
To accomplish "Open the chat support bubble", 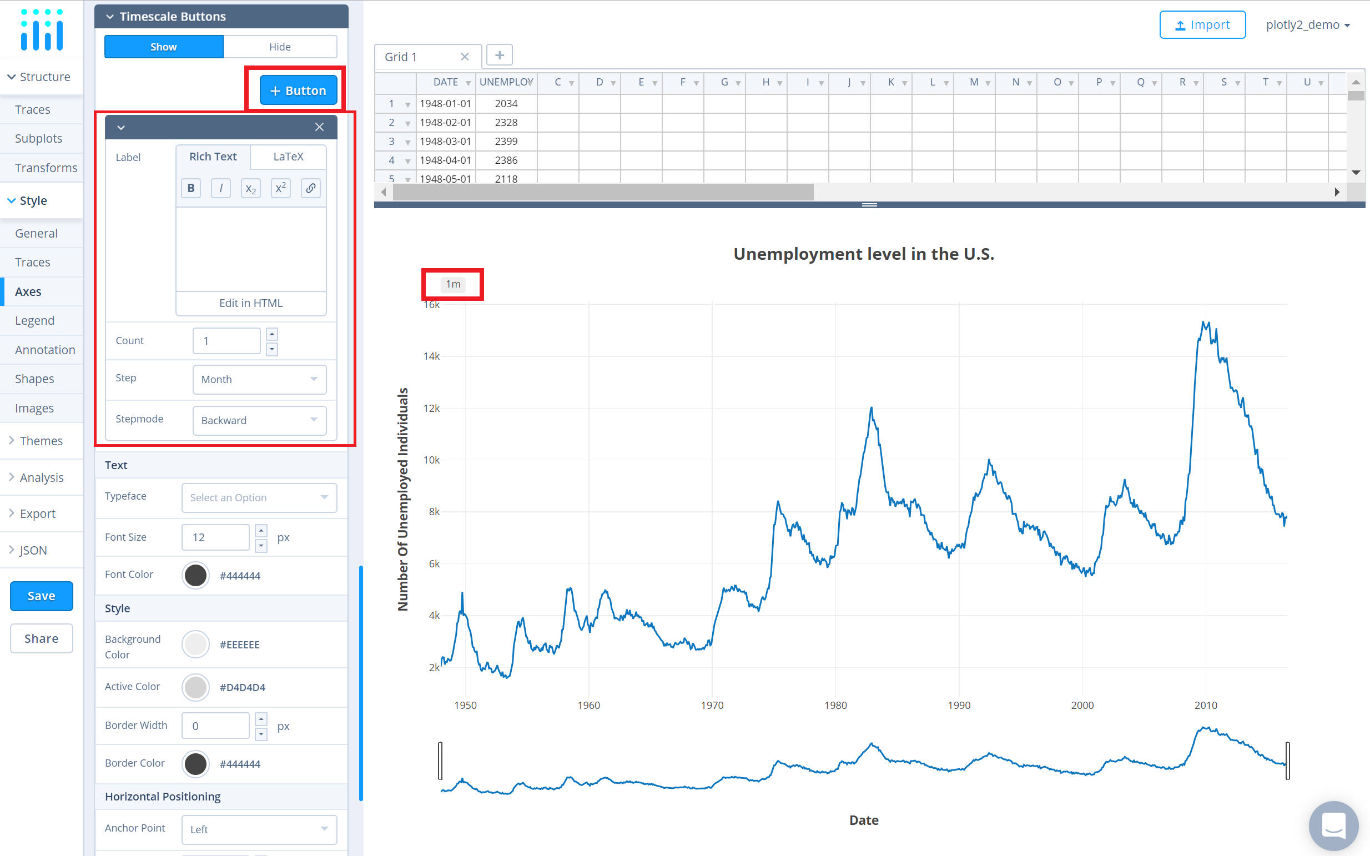I will (x=1333, y=825).
